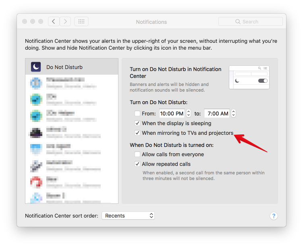Toggle When the display is sleeping
The width and height of the screenshot is (303, 247).
pyautogui.click(x=137, y=123)
